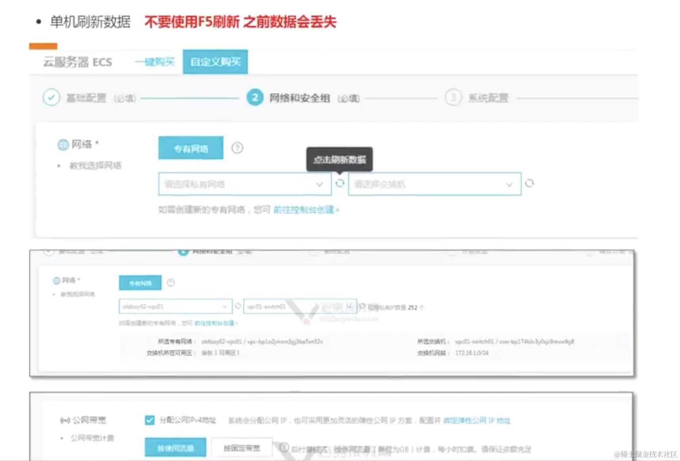Select the 按使用流量 billing button
This screenshot has width=680, height=461.
pos(175,448)
